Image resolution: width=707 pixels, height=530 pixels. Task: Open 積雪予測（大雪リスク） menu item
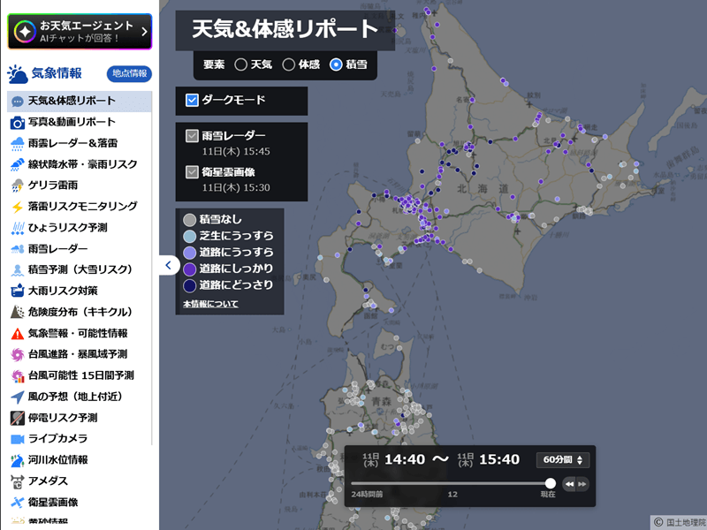pyautogui.click(x=80, y=269)
